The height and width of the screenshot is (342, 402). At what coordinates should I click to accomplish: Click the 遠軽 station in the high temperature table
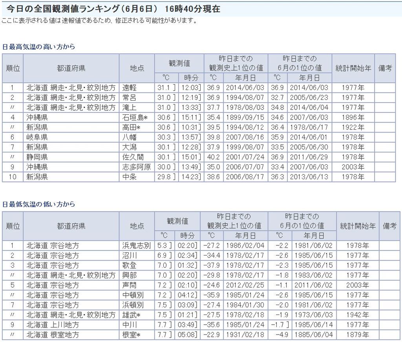(130, 88)
